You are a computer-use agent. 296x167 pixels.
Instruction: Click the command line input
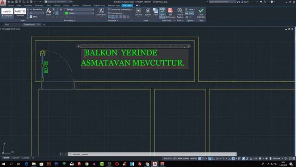152,154
